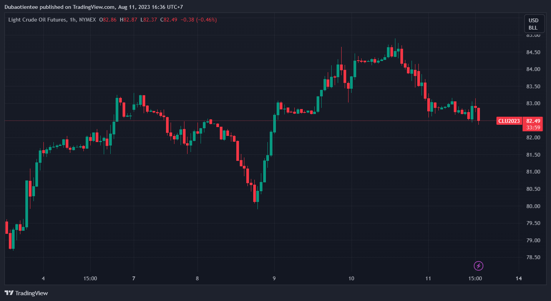This screenshot has width=551, height=301.
Task: Click the purple lightning bolt icon
Action: pyautogui.click(x=478, y=265)
